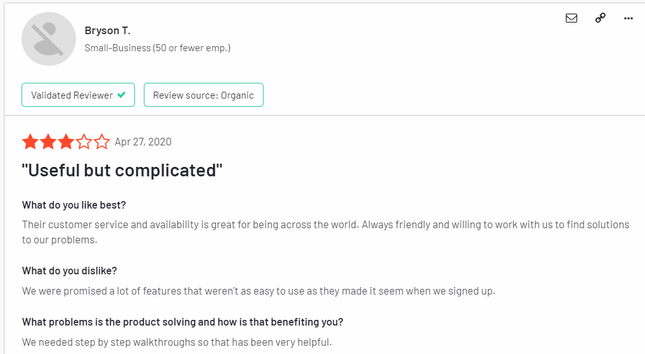
Task: Click the first filled star
Action: coord(30,142)
